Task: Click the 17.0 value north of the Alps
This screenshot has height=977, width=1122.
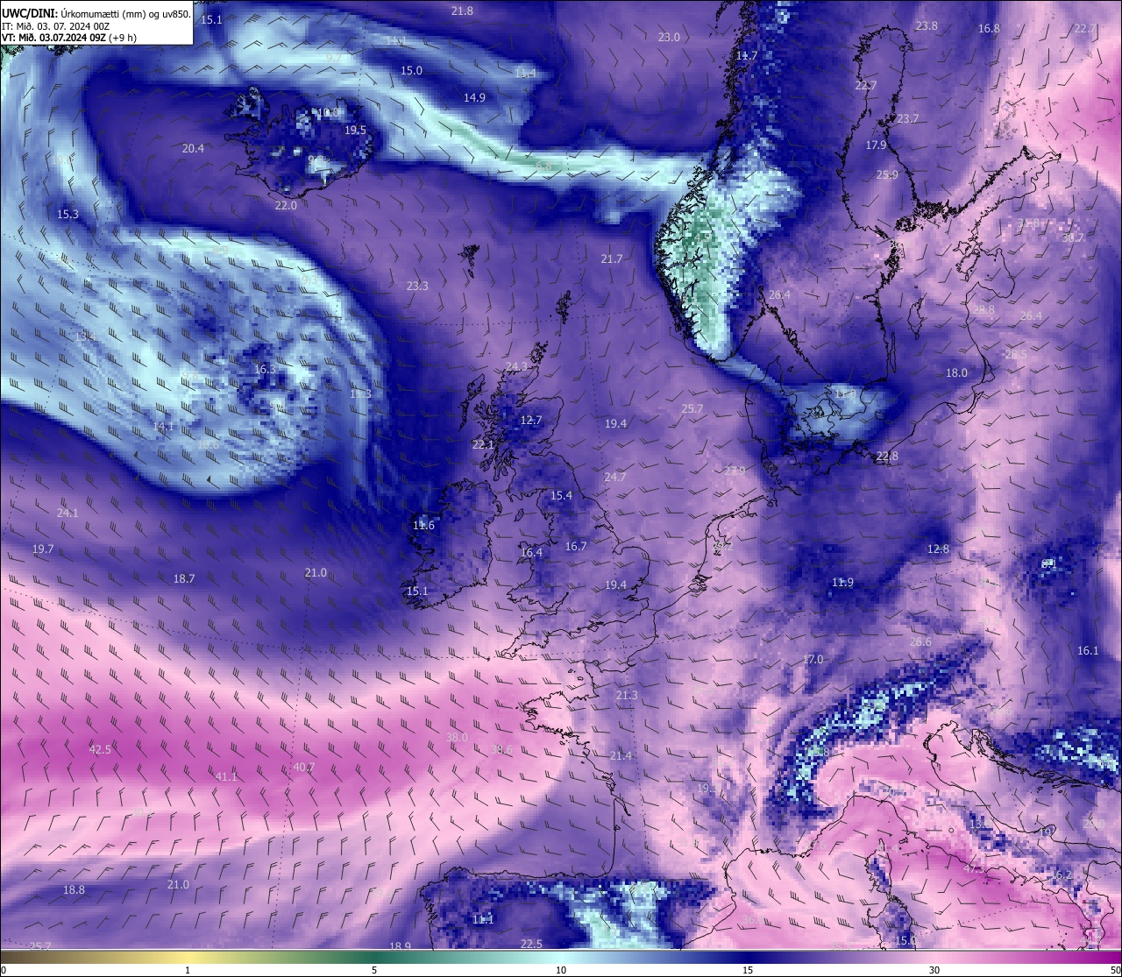Action: [813, 659]
